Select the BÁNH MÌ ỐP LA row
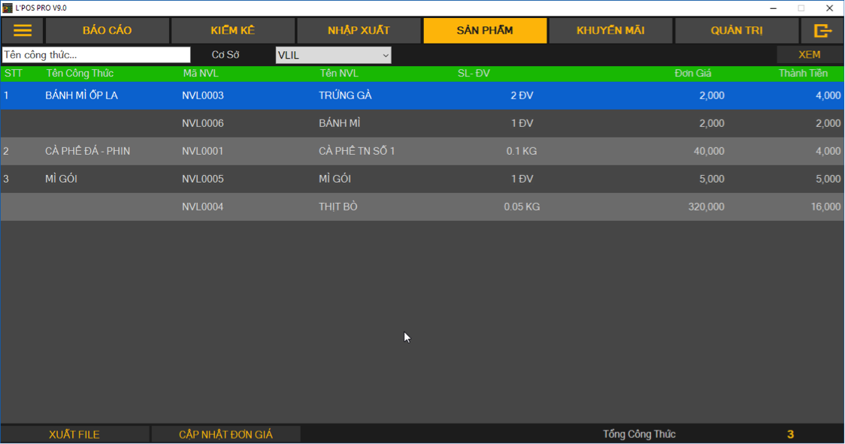845x444 pixels. pyautogui.click(x=82, y=95)
